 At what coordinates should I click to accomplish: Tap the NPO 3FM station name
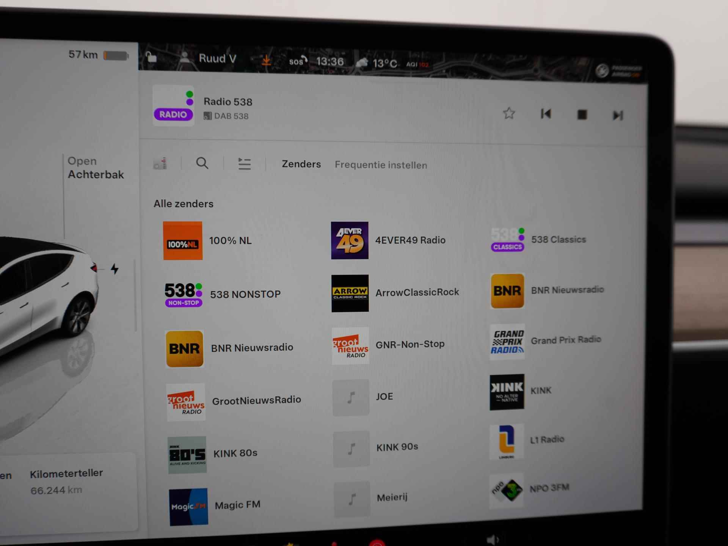coord(549,488)
